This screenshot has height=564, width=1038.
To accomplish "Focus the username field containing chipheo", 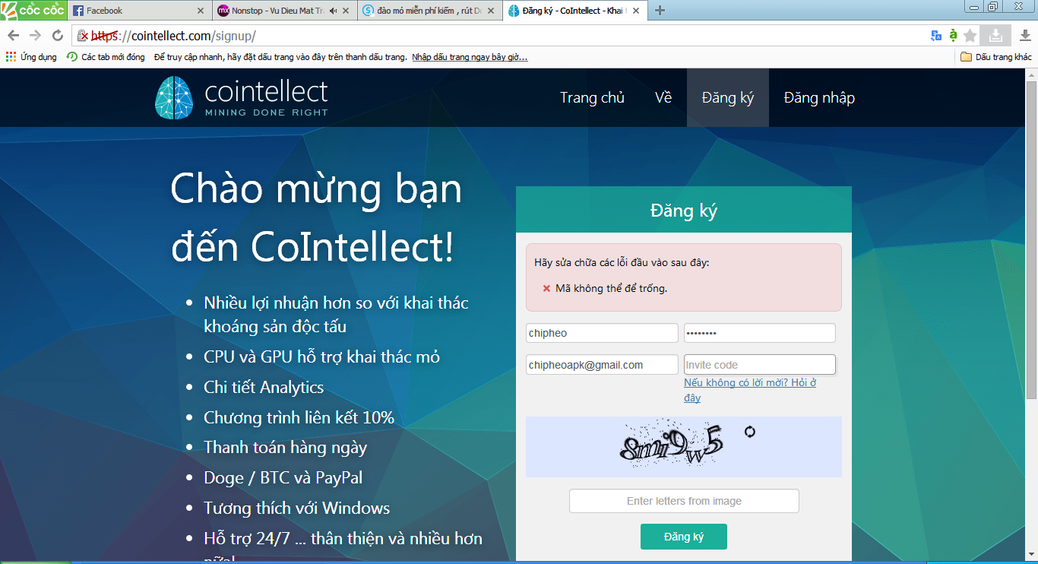I will (x=602, y=333).
